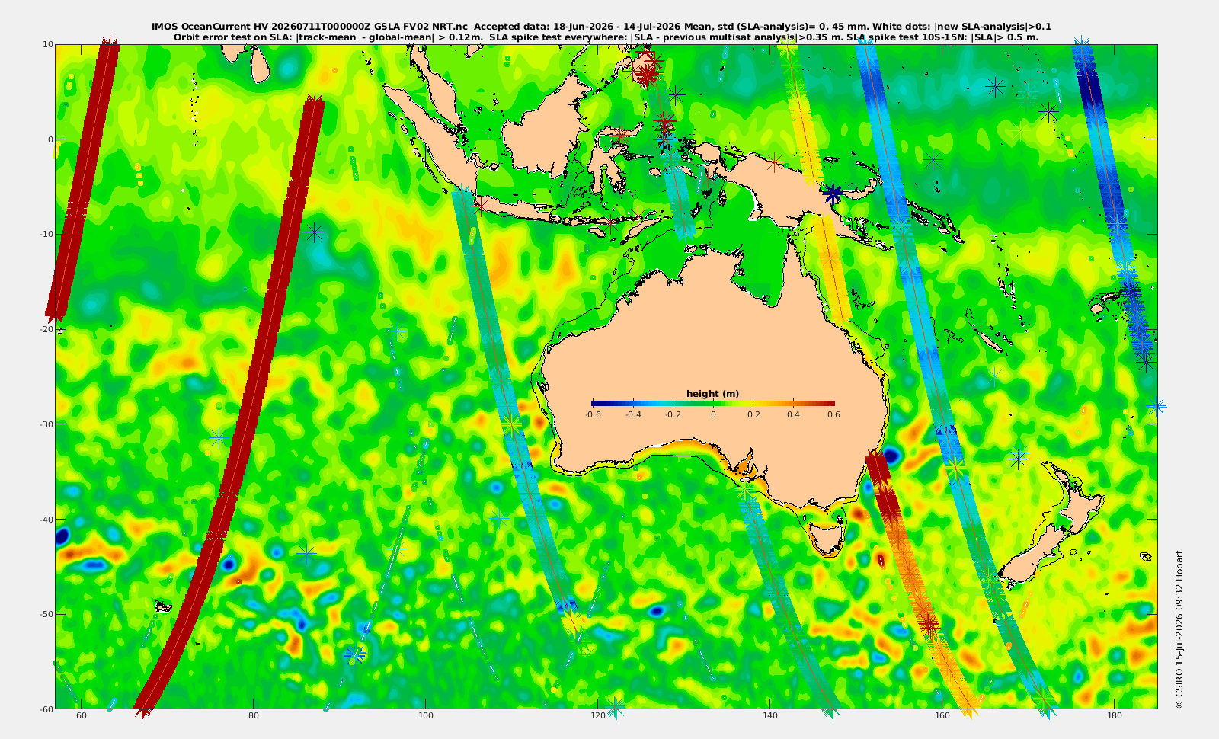The width and height of the screenshot is (1219, 739).
Task: Click the latitude axis label '-20'
Action: click(x=46, y=329)
